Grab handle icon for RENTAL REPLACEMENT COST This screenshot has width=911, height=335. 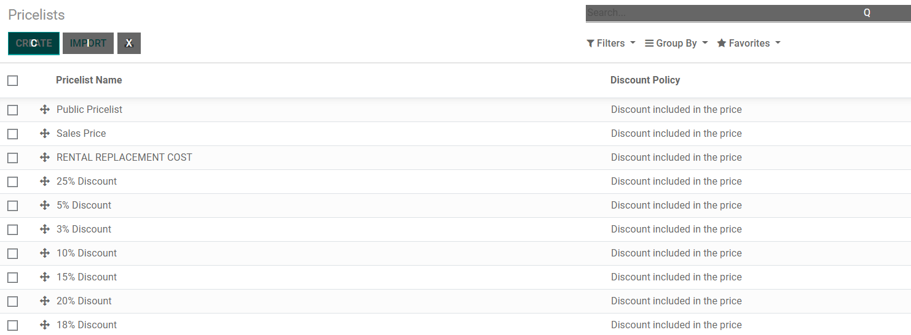coord(45,158)
